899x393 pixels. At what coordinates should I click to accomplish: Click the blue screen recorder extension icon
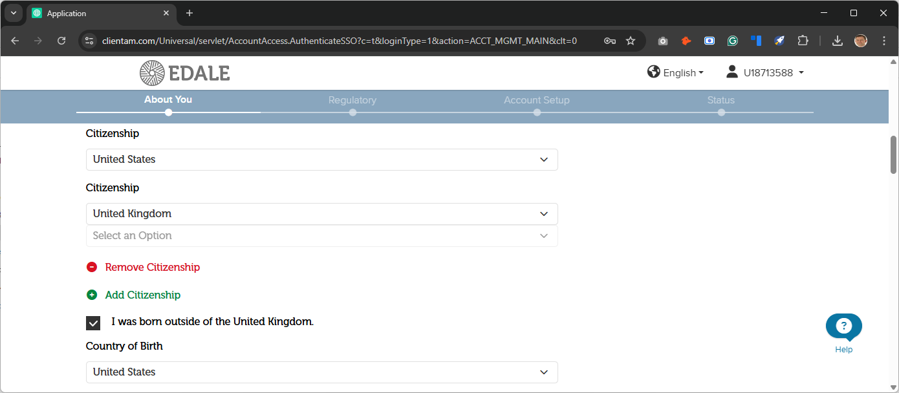[x=709, y=41]
